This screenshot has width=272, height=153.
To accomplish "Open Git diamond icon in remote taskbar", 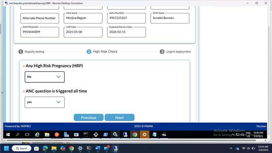I will [96, 135].
